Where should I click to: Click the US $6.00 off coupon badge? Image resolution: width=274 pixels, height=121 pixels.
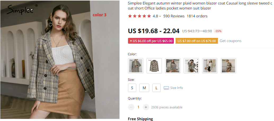(x=151, y=41)
